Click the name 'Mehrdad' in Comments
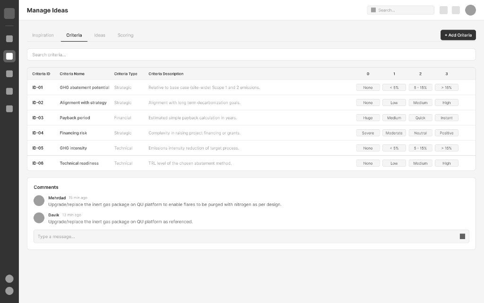 [57, 198]
